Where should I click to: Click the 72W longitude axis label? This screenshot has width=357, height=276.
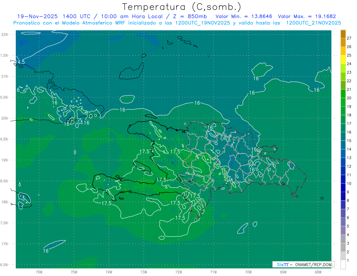pos(178,272)
